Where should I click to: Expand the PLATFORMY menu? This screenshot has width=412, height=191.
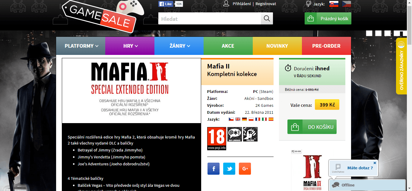coord(81,46)
